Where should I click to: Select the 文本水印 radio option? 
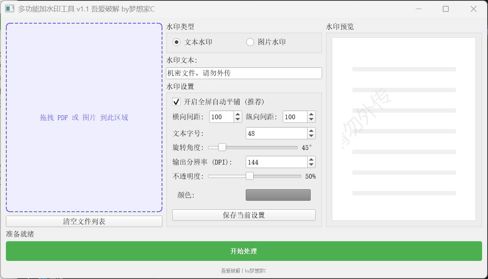point(176,42)
